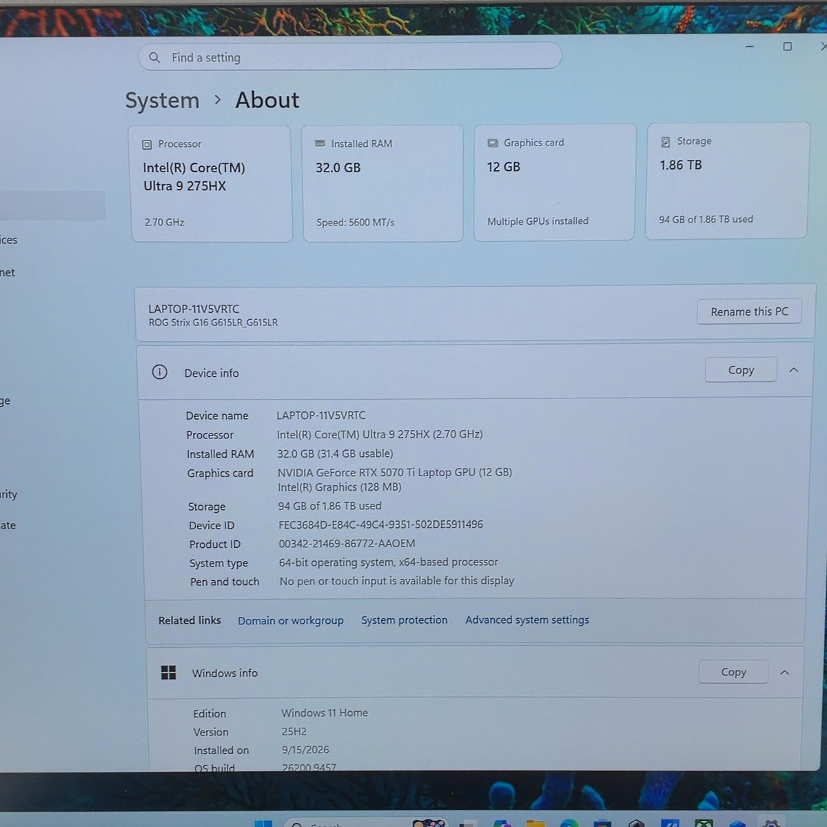Click the 'System type' row label
This screenshot has height=827, width=827.
[218, 563]
